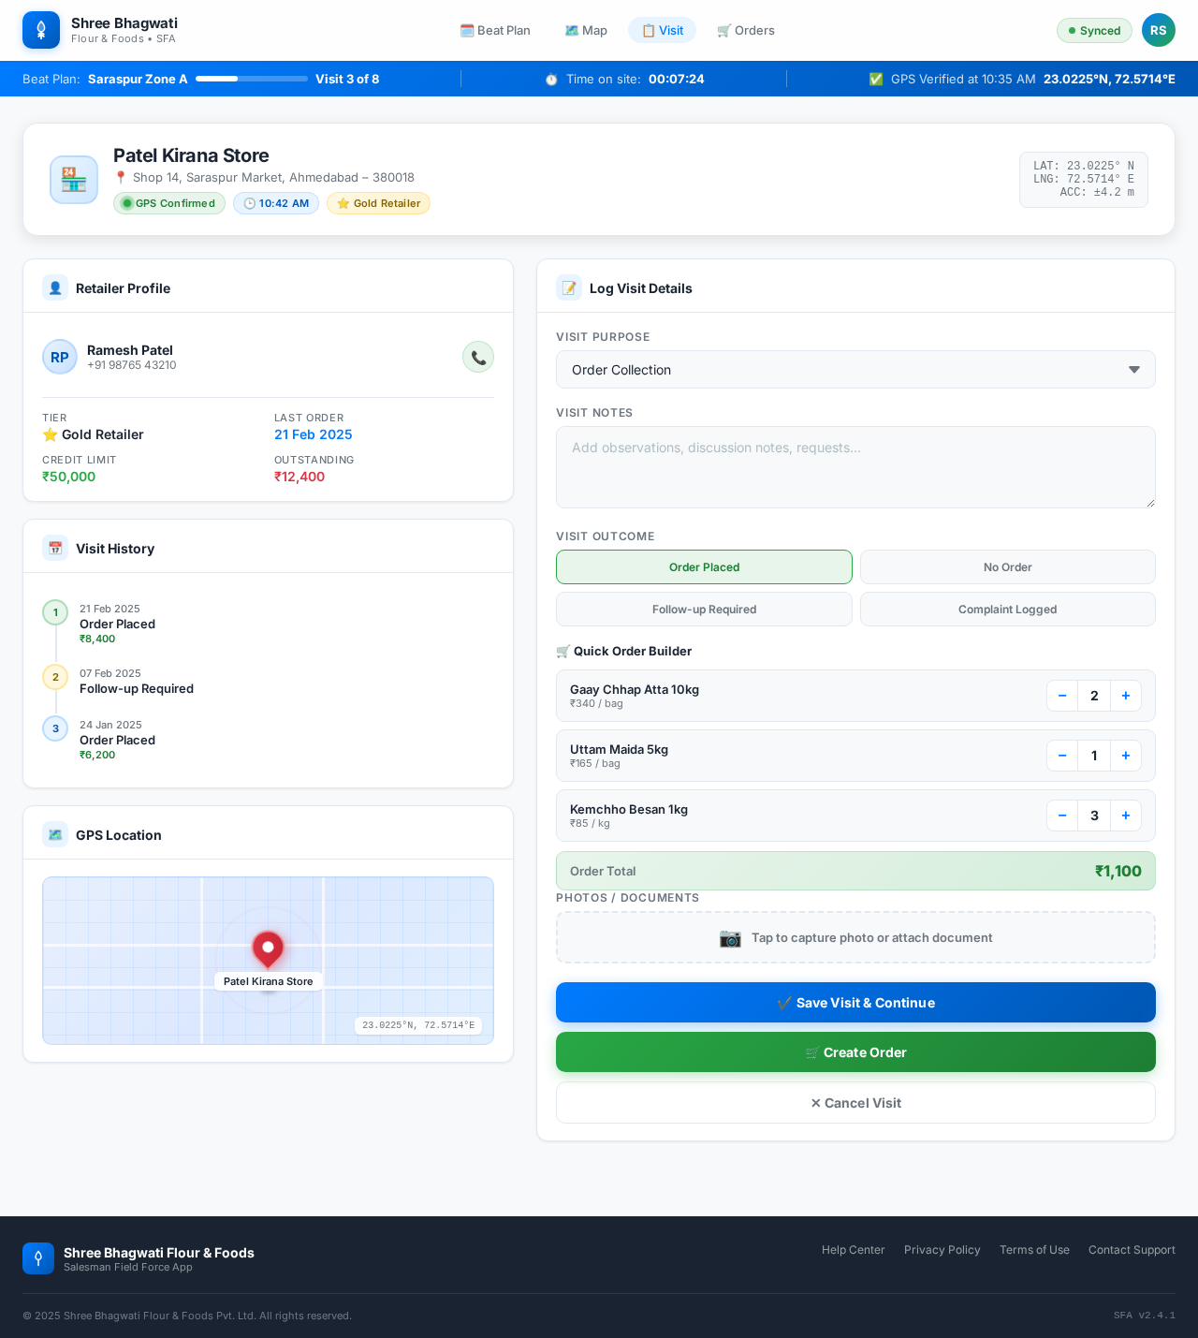Image resolution: width=1198 pixels, height=1338 pixels.
Task: Open the Visit Purpose dropdown
Action: tap(855, 370)
